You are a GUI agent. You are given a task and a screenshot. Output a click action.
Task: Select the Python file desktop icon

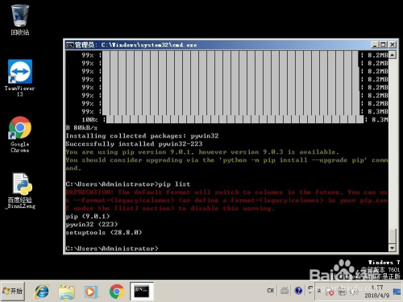21,191
